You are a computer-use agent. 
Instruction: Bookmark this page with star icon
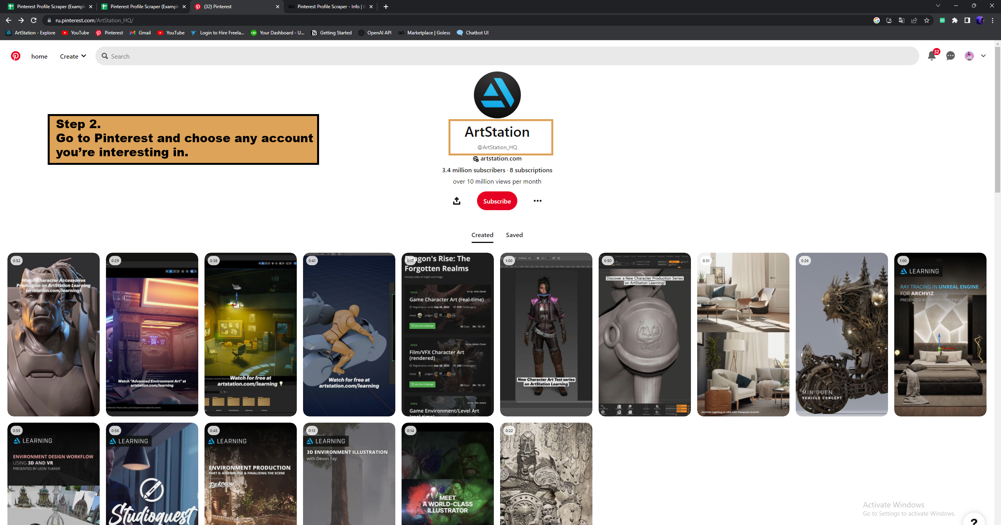[927, 20]
